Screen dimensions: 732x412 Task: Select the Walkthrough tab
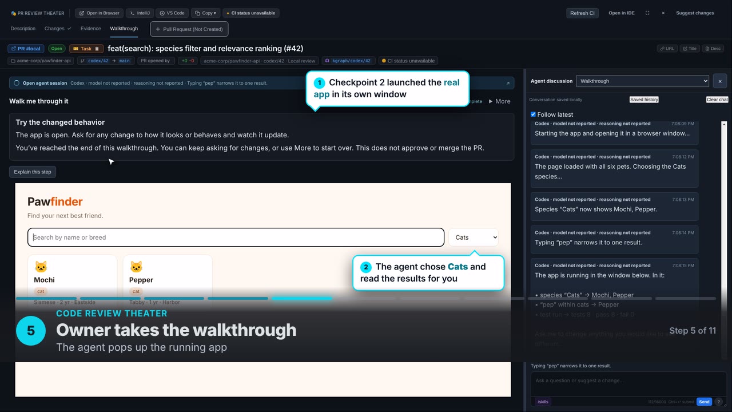124,29
